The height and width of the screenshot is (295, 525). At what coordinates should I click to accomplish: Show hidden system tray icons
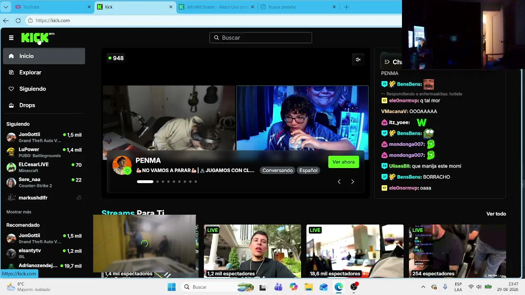[423, 287]
